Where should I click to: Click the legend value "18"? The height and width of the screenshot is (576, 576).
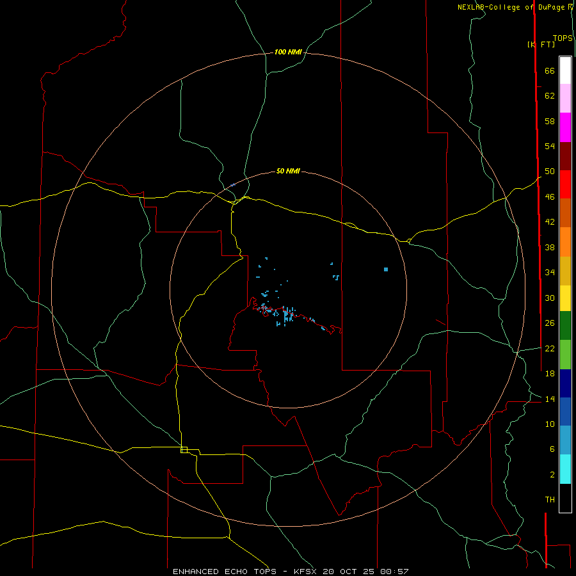click(x=550, y=374)
